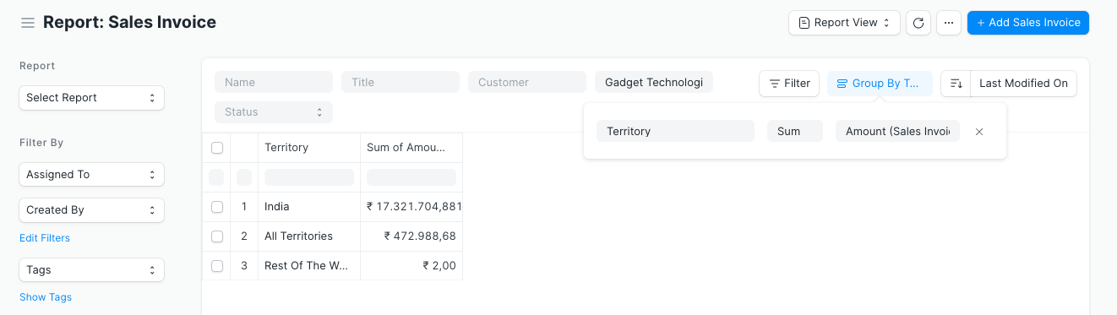Toggle sort order ascending/descending icon
This screenshot has width=1117, height=315.
pyautogui.click(x=956, y=83)
